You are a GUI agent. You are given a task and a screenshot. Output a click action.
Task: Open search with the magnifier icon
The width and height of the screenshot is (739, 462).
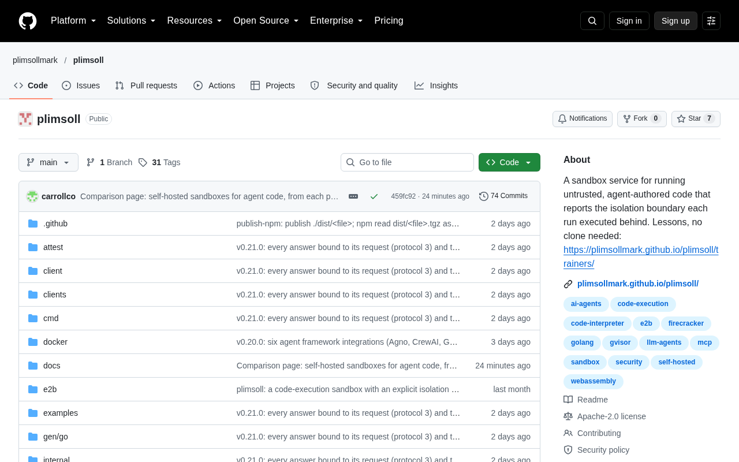pos(592,21)
